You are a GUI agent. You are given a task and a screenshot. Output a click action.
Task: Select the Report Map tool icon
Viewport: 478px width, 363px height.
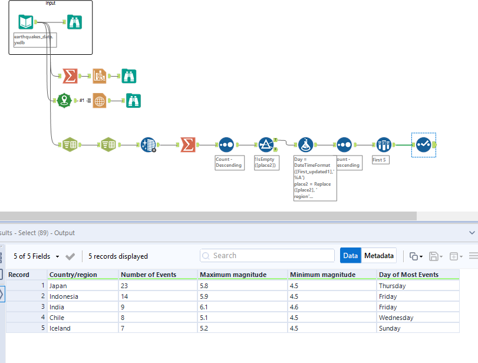(x=100, y=101)
